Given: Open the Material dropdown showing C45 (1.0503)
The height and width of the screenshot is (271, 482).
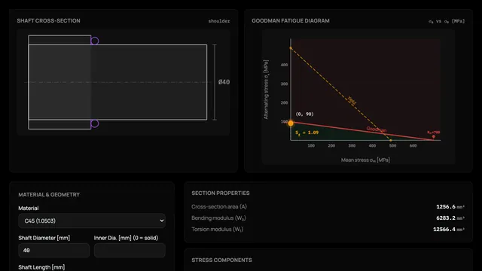Looking at the screenshot, I should point(92,221).
